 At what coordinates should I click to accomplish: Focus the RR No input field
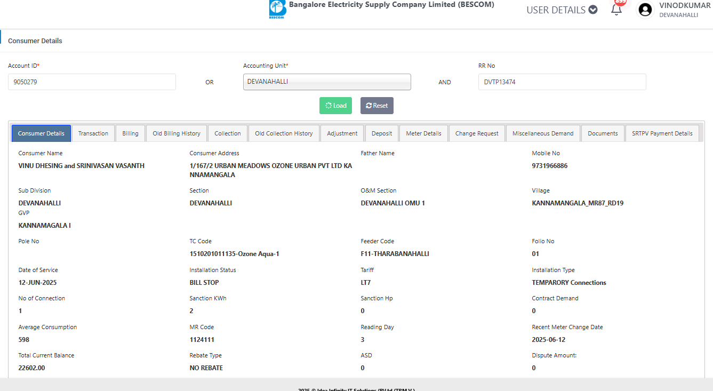pyautogui.click(x=562, y=82)
